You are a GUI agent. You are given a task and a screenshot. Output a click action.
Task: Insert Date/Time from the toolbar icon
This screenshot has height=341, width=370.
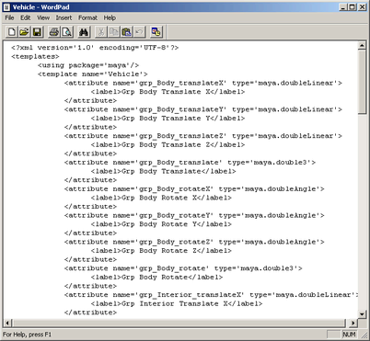click(156, 32)
